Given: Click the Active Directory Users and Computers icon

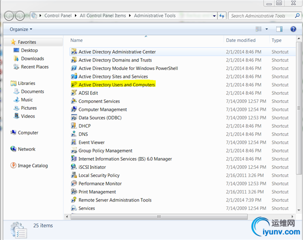Looking at the screenshot, I should (74, 85).
